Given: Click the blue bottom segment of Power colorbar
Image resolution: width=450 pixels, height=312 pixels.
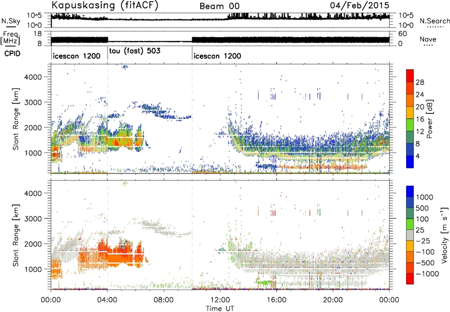Looking at the screenshot, I should click(410, 162).
